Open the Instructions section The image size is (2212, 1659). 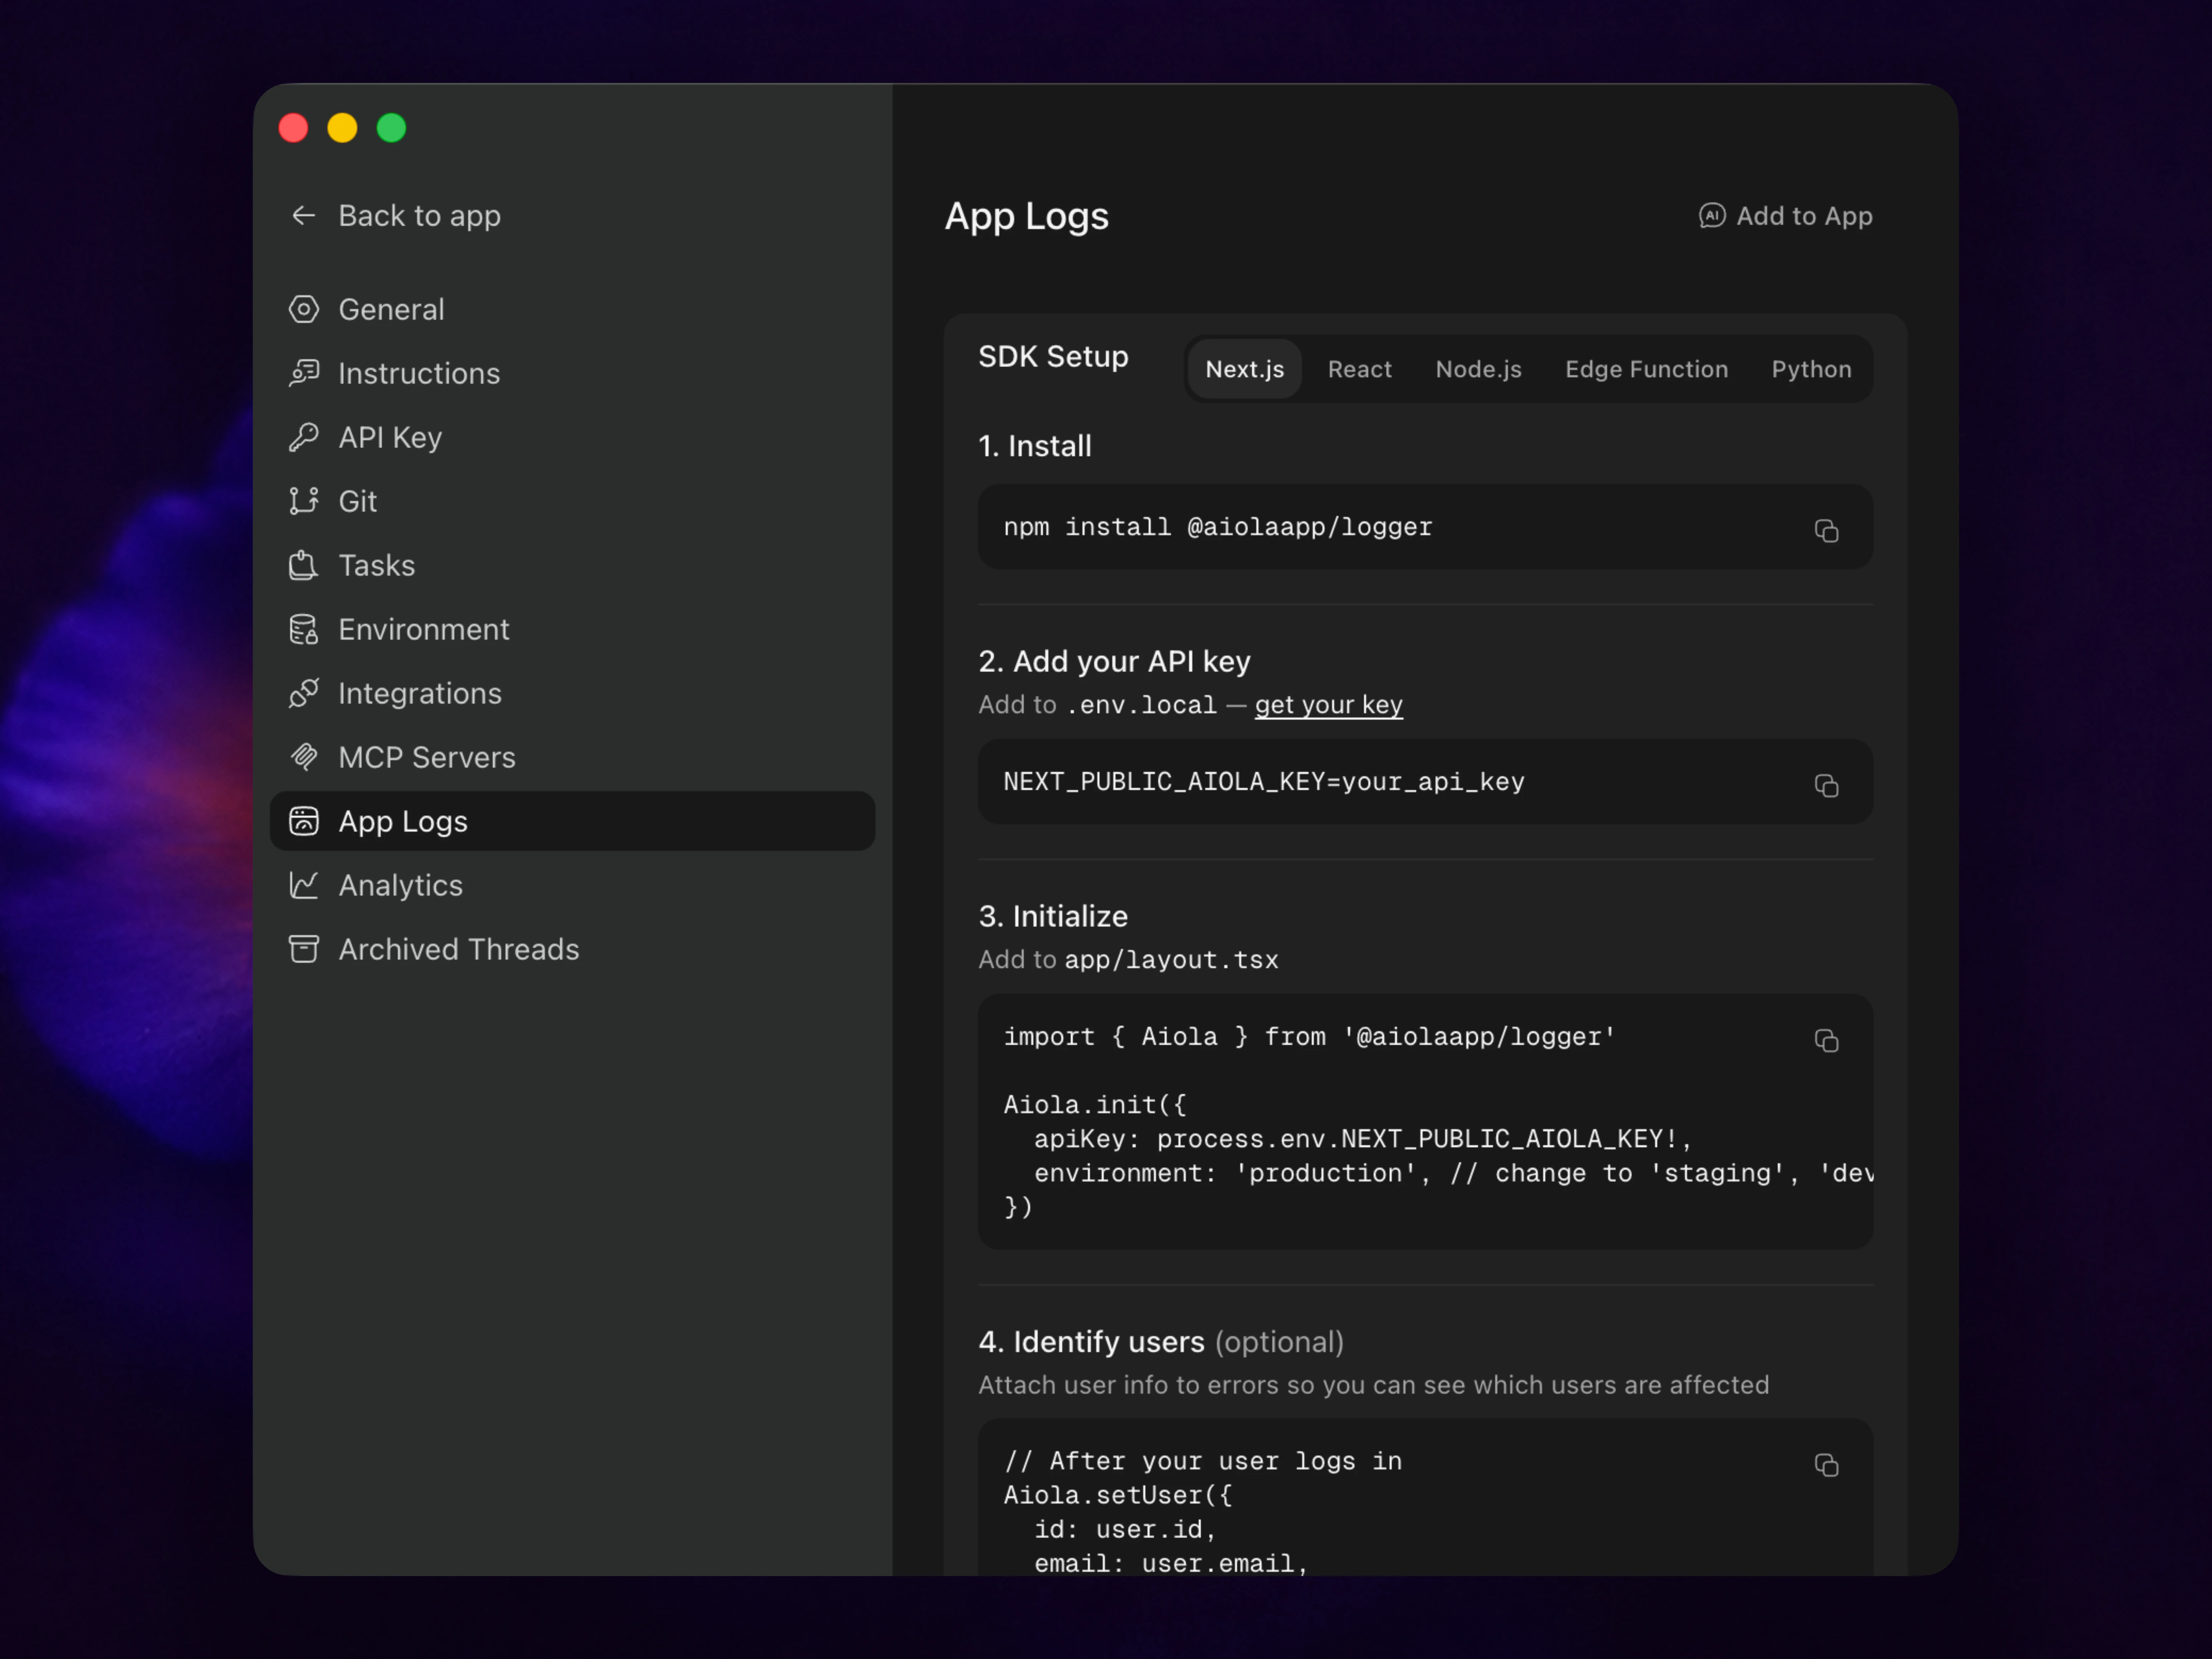point(572,373)
